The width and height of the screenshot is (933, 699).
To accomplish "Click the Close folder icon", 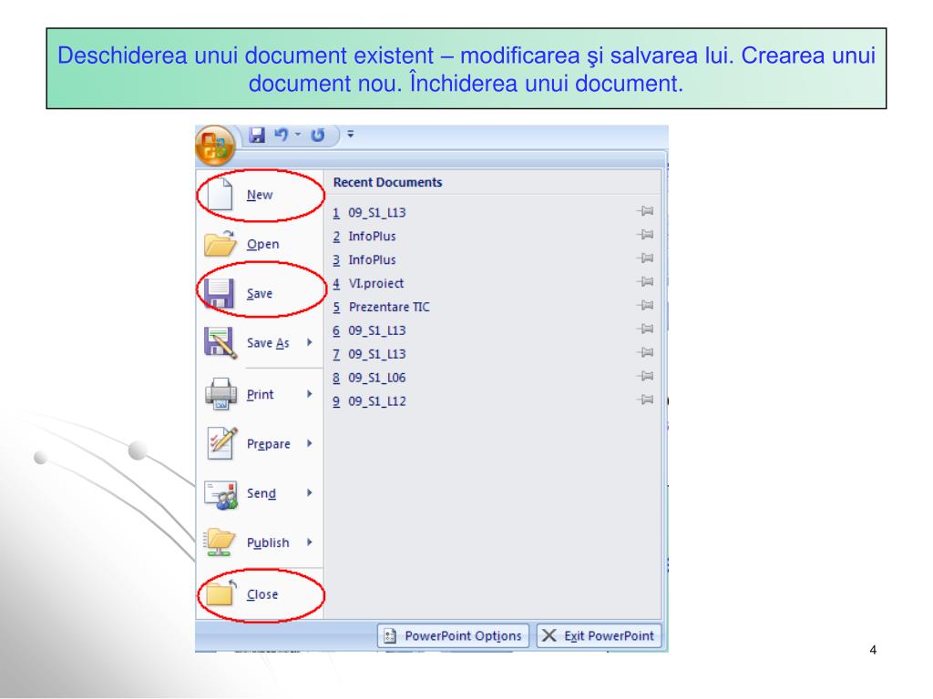I will (x=220, y=593).
